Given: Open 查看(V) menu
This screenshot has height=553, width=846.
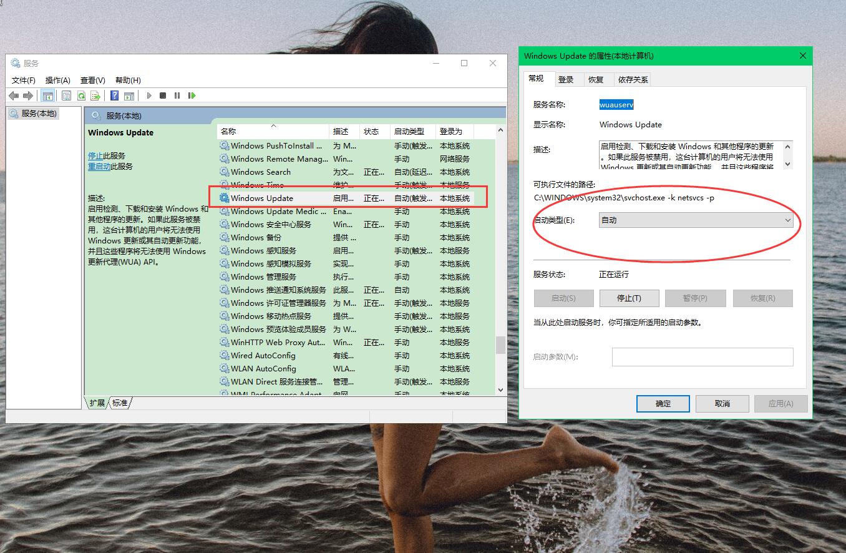Looking at the screenshot, I should point(93,80).
